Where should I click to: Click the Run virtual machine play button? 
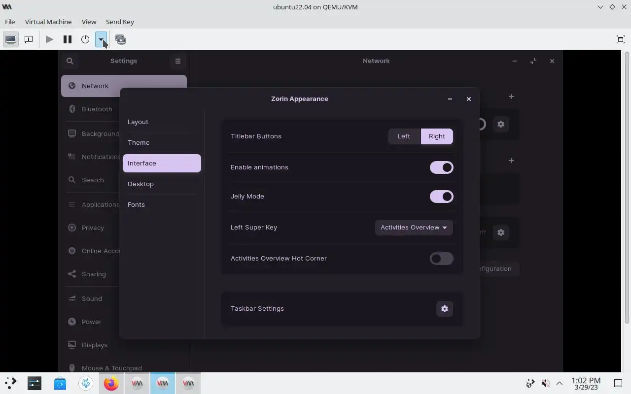(49, 39)
